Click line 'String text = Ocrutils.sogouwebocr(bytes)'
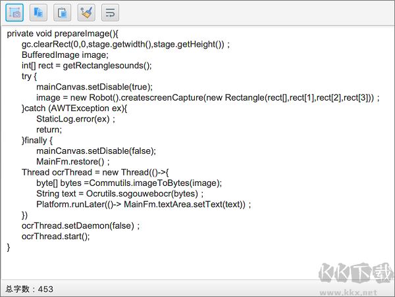The image size is (395, 297). pyautogui.click(x=120, y=194)
